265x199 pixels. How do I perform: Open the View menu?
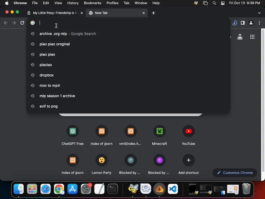[58, 3]
